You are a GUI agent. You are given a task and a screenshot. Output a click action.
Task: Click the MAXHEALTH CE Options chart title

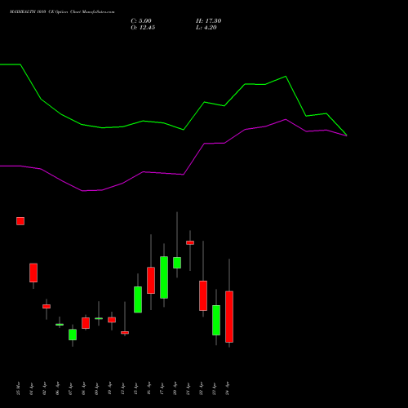62,12
